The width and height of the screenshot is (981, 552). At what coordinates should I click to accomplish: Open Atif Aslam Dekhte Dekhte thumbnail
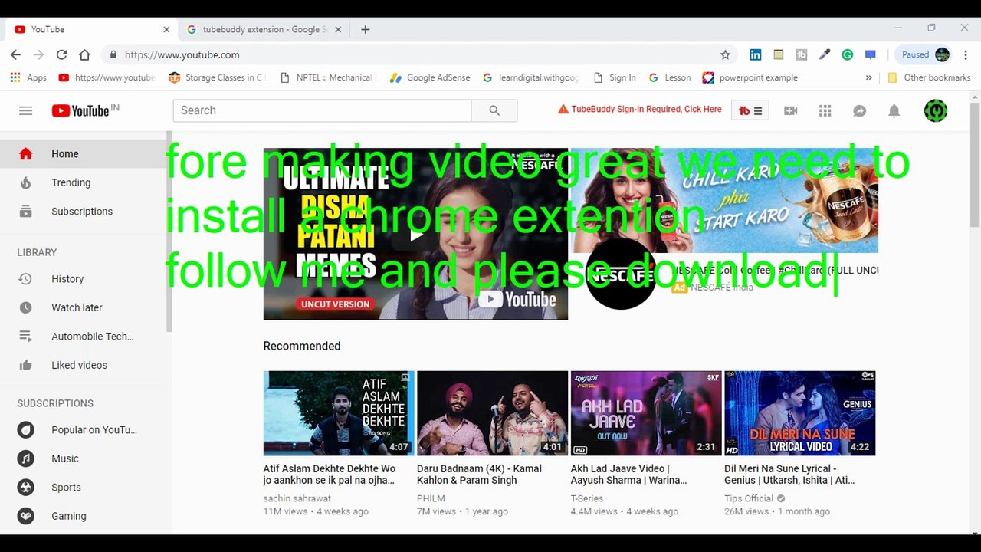338,413
